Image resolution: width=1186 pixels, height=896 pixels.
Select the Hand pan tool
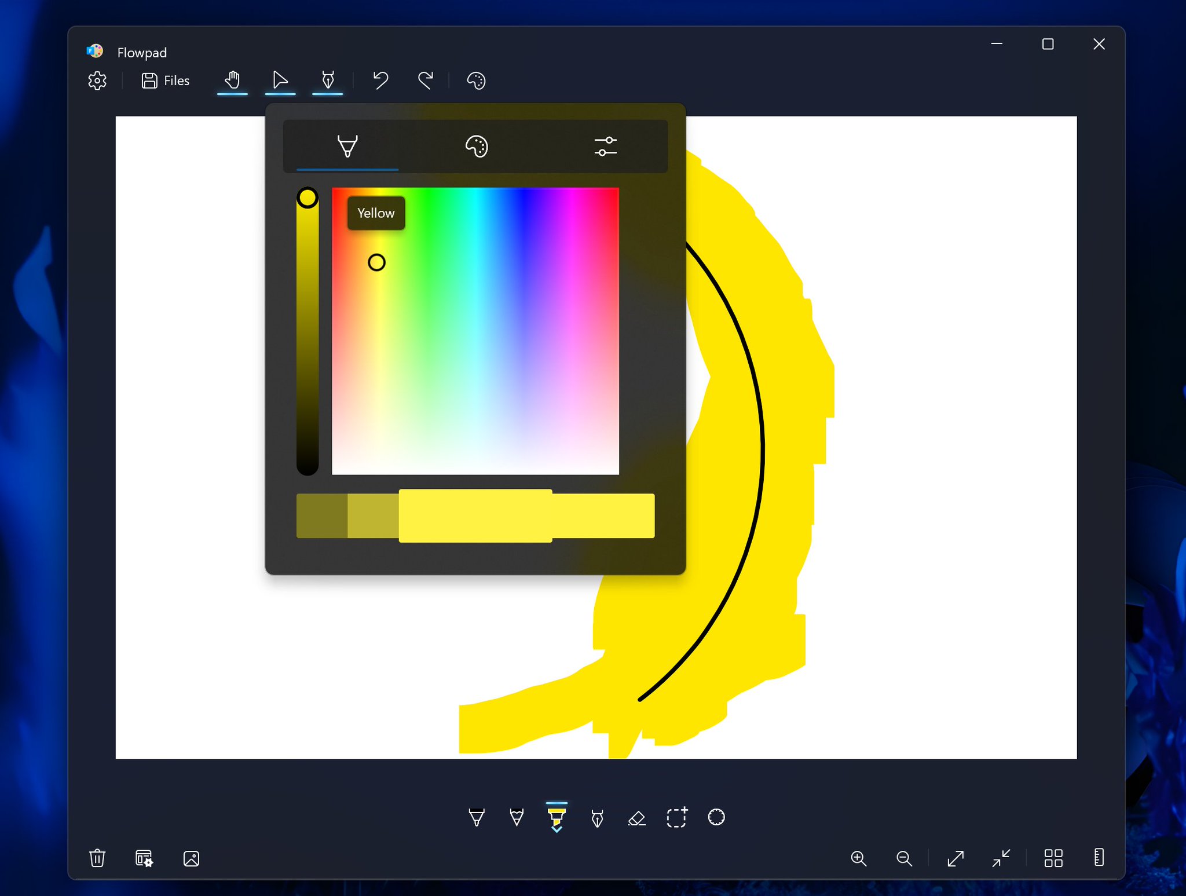pyautogui.click(x=232, y=81)
